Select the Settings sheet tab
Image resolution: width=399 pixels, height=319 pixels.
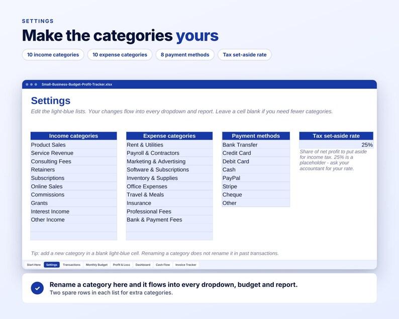pyautogui.click(x=52, y=265)
